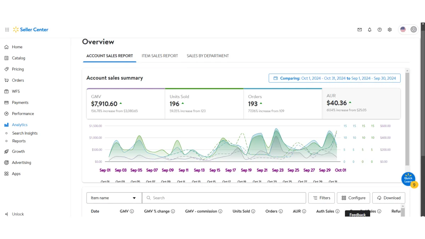Viewport: 425px width, 239px height.
Task: Open the settings gear icon
Action: pyautogui.click(x=390, y=30)
